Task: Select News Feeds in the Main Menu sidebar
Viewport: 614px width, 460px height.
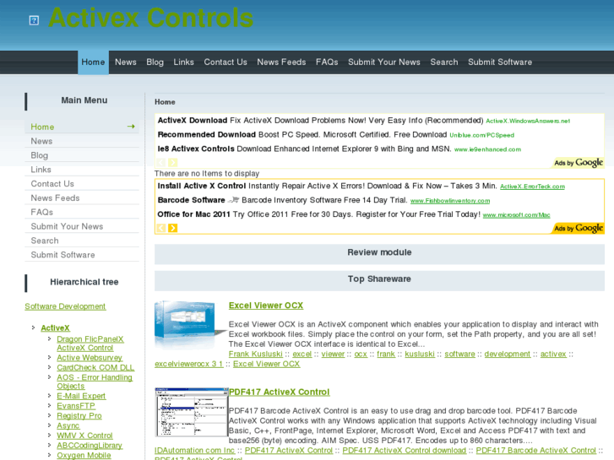Action: point(82,198)
